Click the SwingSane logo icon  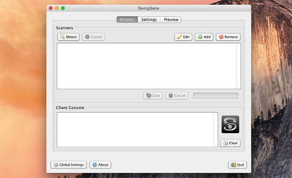pos(230,124)
